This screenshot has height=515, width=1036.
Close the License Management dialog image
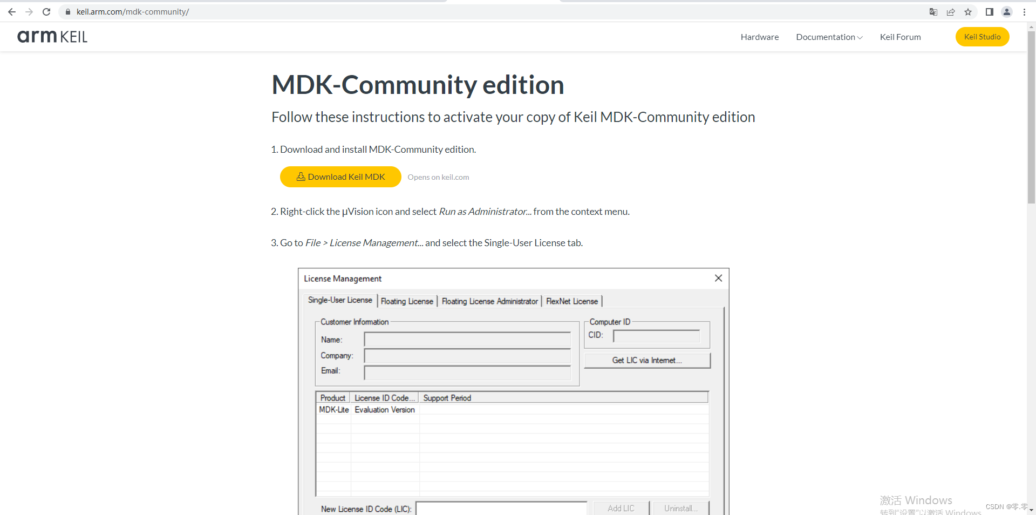(718, 278)
